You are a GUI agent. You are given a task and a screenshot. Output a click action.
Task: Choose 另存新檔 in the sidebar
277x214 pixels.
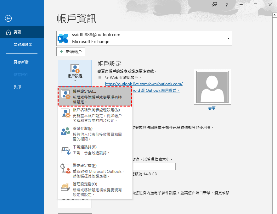tap(21, 62)
